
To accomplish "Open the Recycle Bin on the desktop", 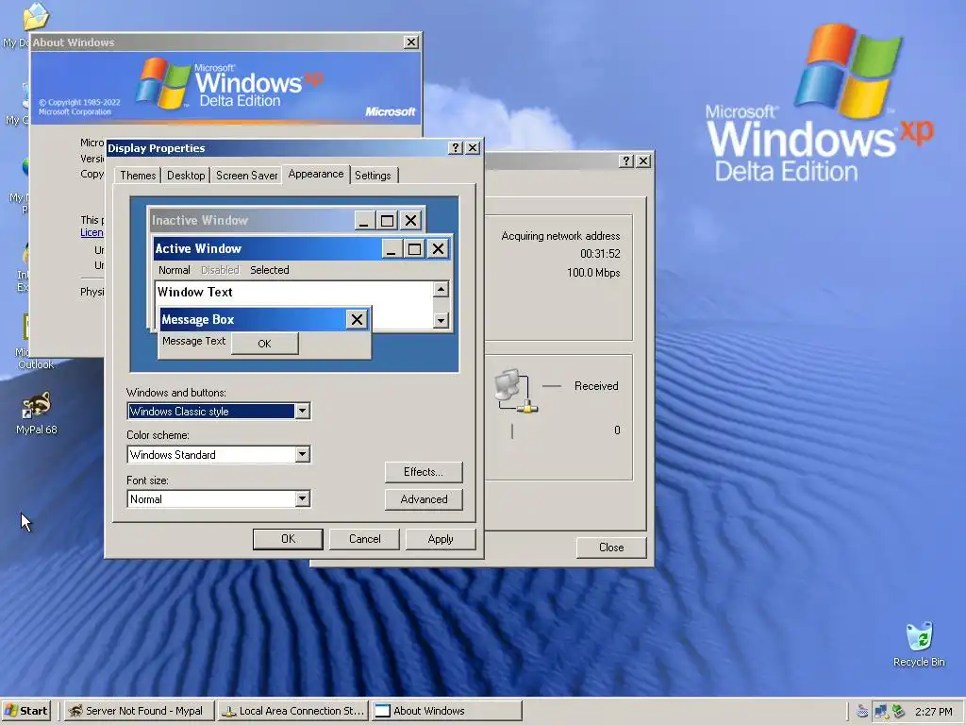I will pyautogui.click(x=919, y=644).
